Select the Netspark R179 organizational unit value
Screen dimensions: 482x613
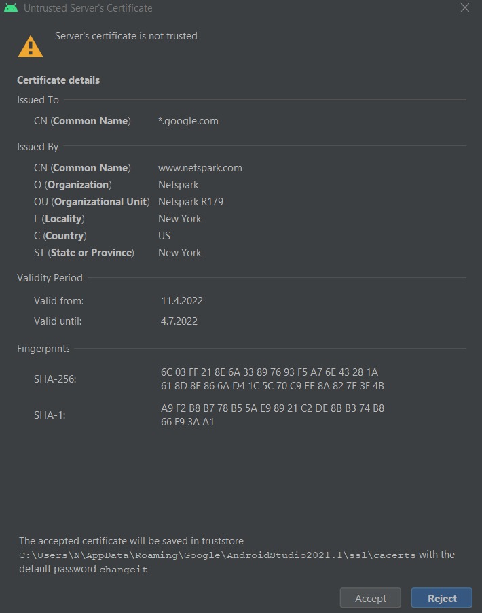point(191,202)
